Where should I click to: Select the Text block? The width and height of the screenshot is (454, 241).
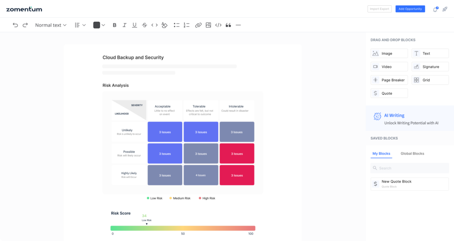tap(430, 54)
